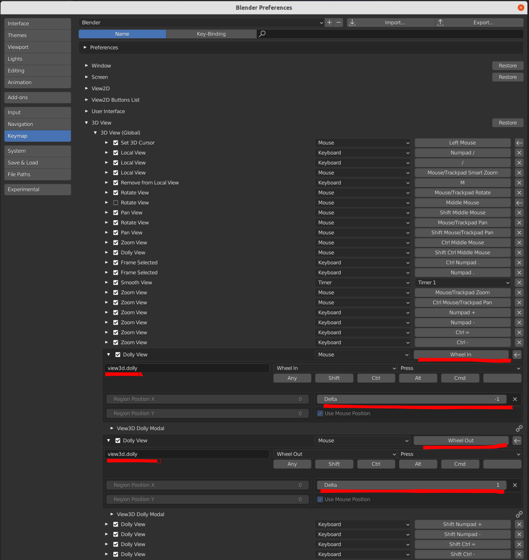This screenshot has height=560, width=529.
Task: Click the search magnifier icon
Action: point(262,34)
